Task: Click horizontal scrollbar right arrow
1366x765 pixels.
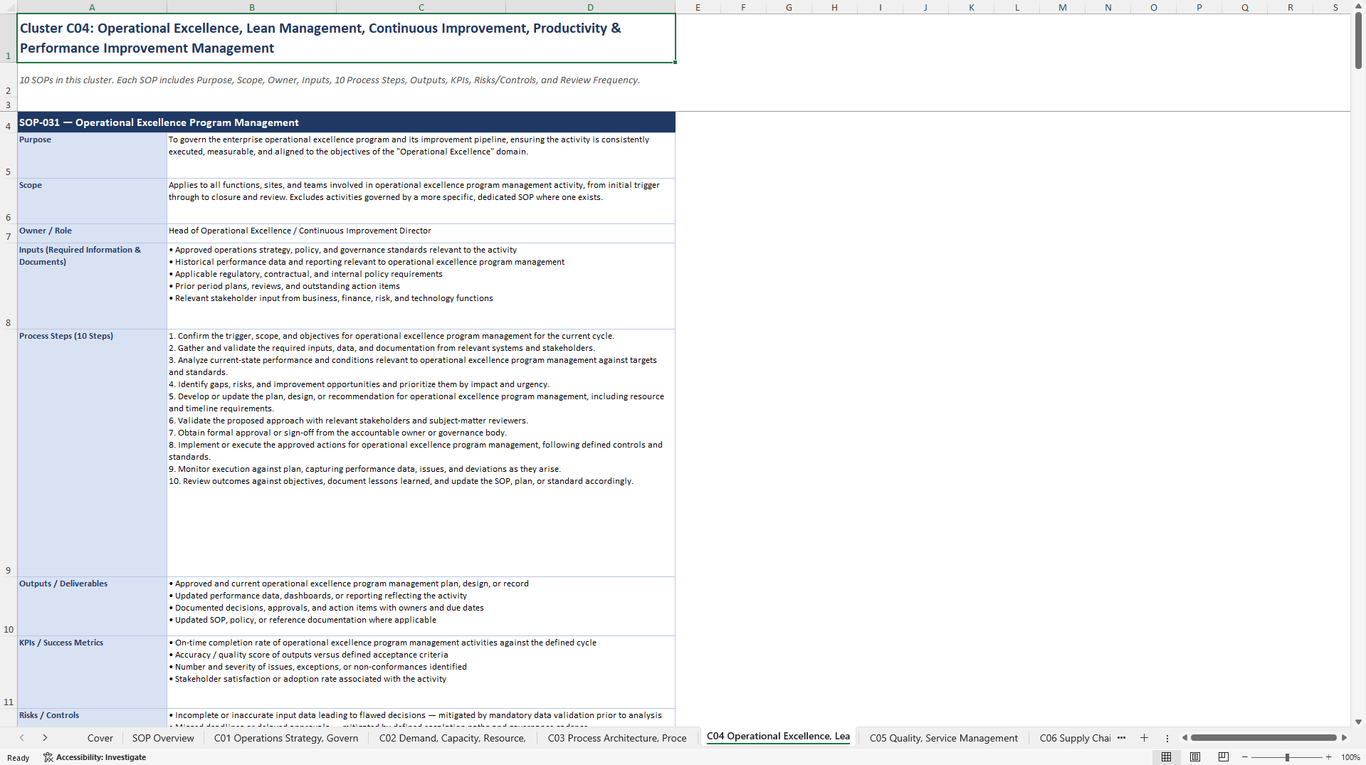Action: [x=1344, y=738]
